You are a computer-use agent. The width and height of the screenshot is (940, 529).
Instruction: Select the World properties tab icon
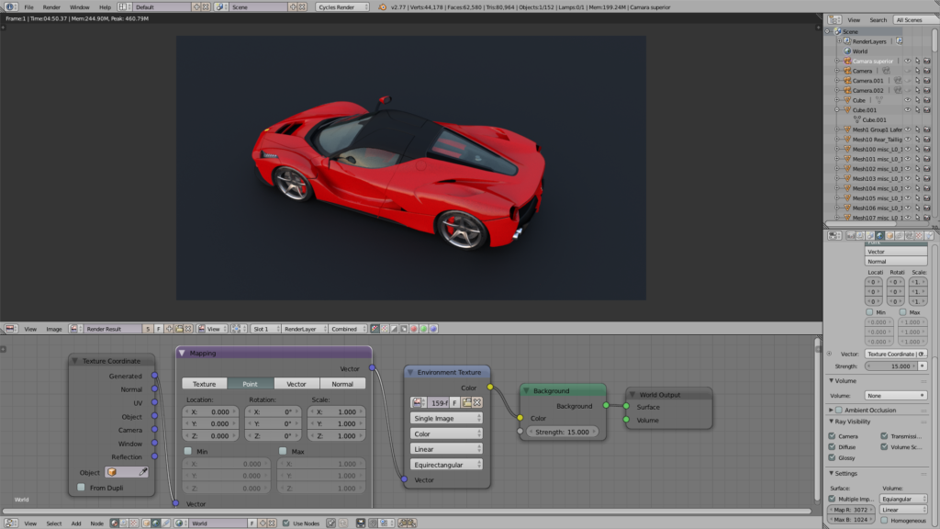coord(879,235)
